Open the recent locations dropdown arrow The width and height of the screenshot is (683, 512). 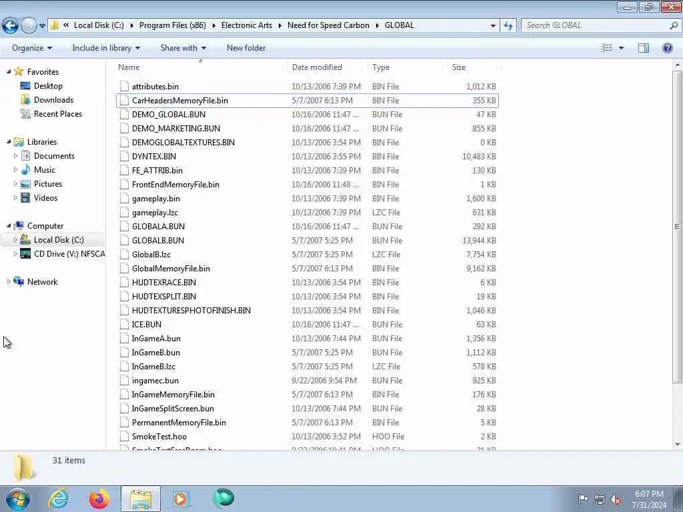click(42, 26)
